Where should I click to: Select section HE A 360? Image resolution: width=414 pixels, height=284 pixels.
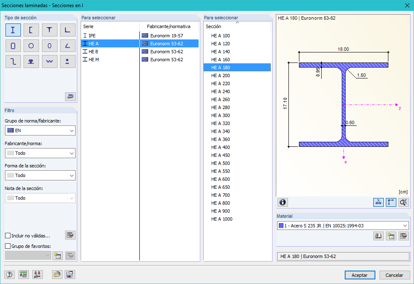237,139
